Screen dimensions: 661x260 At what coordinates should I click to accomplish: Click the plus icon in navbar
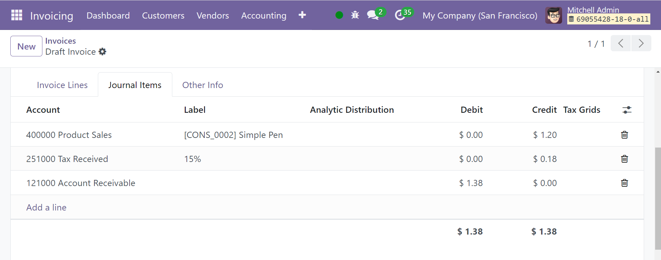point(302,15)
